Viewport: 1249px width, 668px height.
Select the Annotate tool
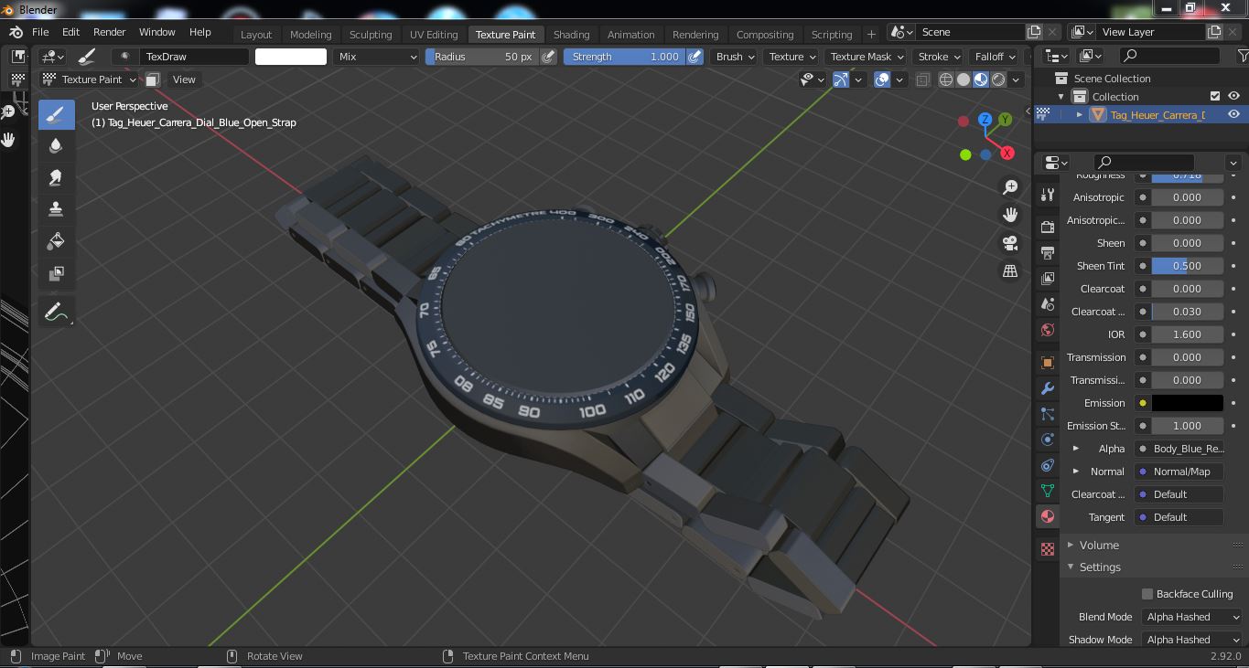click(57, 313)
